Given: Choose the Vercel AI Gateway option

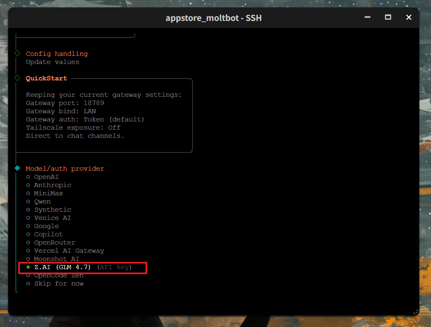Looking at the screenshot, I should (x=65, y=251).
